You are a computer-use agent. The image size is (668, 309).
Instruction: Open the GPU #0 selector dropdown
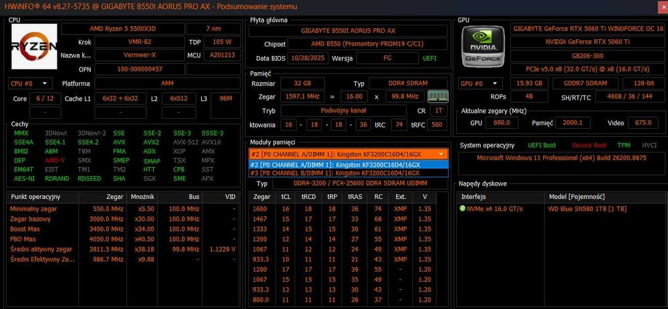(480, 83)
